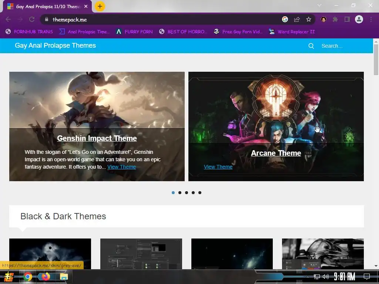Click the scrollbar up arrow
Viewport: 379px width, 284px height.
coord(376,41)
